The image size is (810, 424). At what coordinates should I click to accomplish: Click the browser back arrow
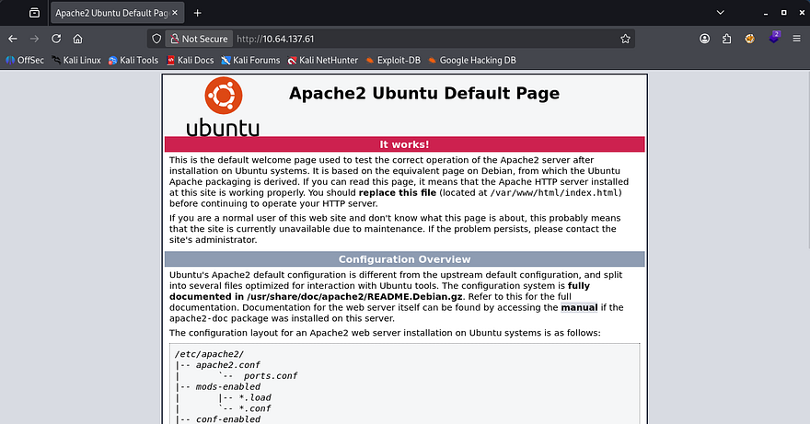click(x=12, y=39)
